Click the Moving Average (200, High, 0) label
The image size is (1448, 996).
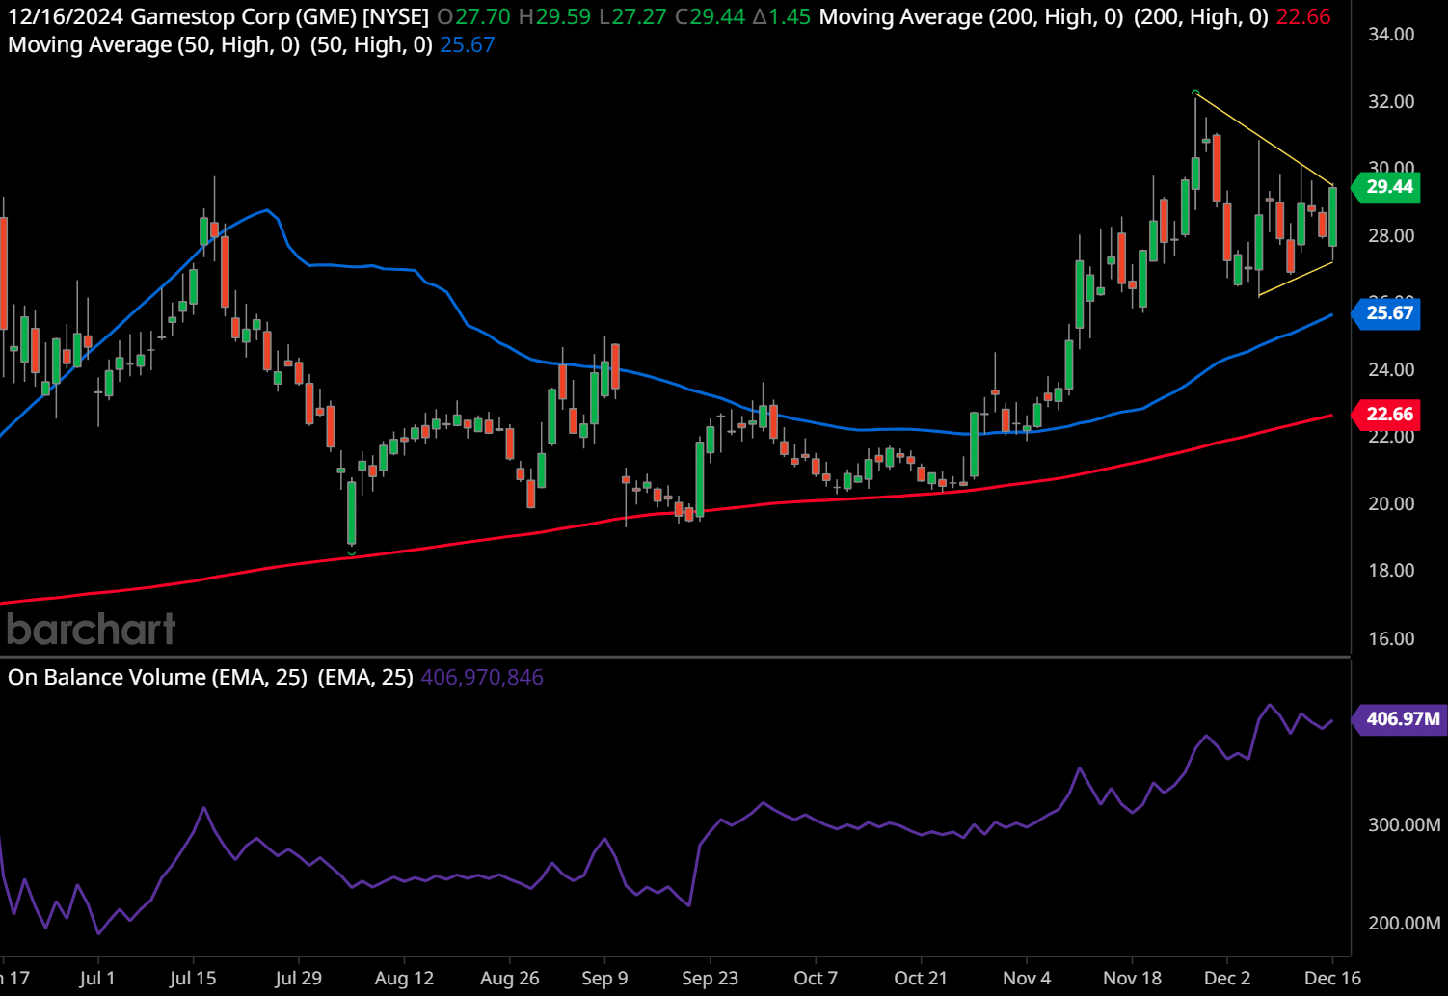971,16
